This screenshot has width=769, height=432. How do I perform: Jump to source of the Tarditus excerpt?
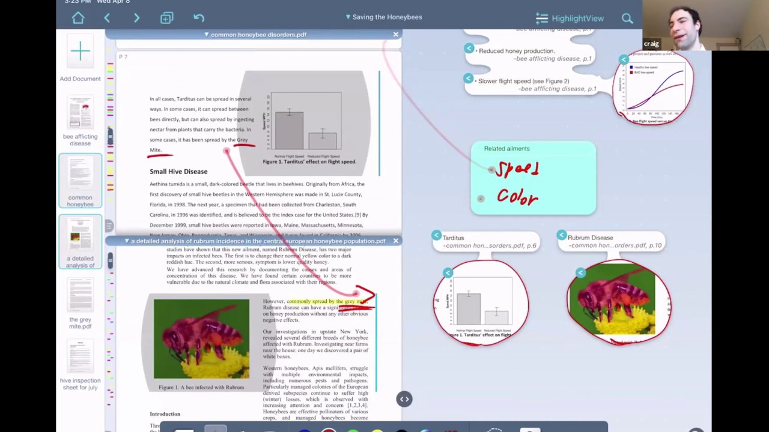click(436, 236)
